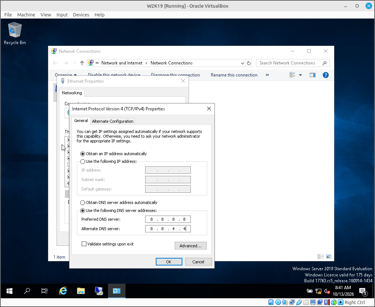
Task: Open the change view dropdown arrow
Action: [300, 75]
